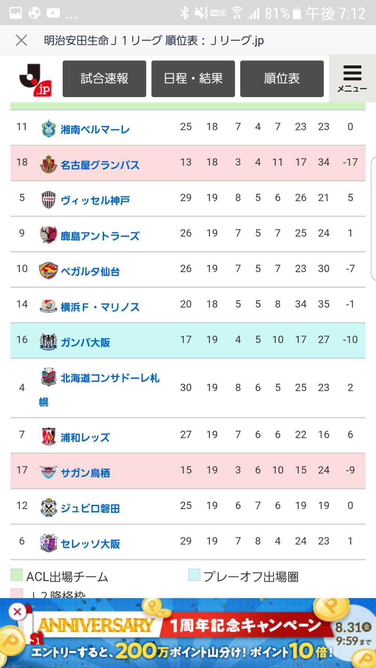Screen dimensions: 376x668
Task: Open the 日程・結果 tab
Action: [193, 79]
